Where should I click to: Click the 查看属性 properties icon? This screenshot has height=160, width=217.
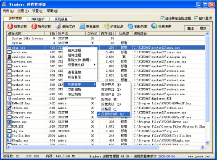click(x=82, y=26)
